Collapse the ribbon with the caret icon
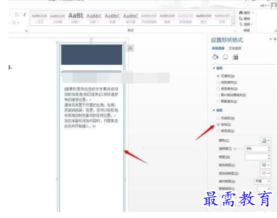The width and height of the screenshot is (277, 218). click(276, 31)
